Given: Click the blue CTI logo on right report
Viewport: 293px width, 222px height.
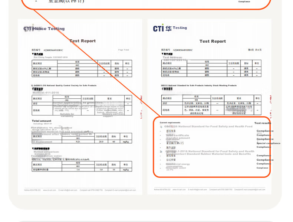Looking at the screenshot, I should (x=158, y=29).
